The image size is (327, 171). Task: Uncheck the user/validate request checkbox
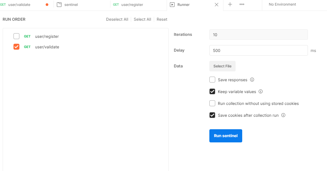click(x=16, y=47)
